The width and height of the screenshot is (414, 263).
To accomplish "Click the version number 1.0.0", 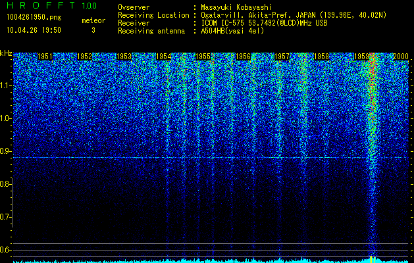I will (x=90, y=5).
